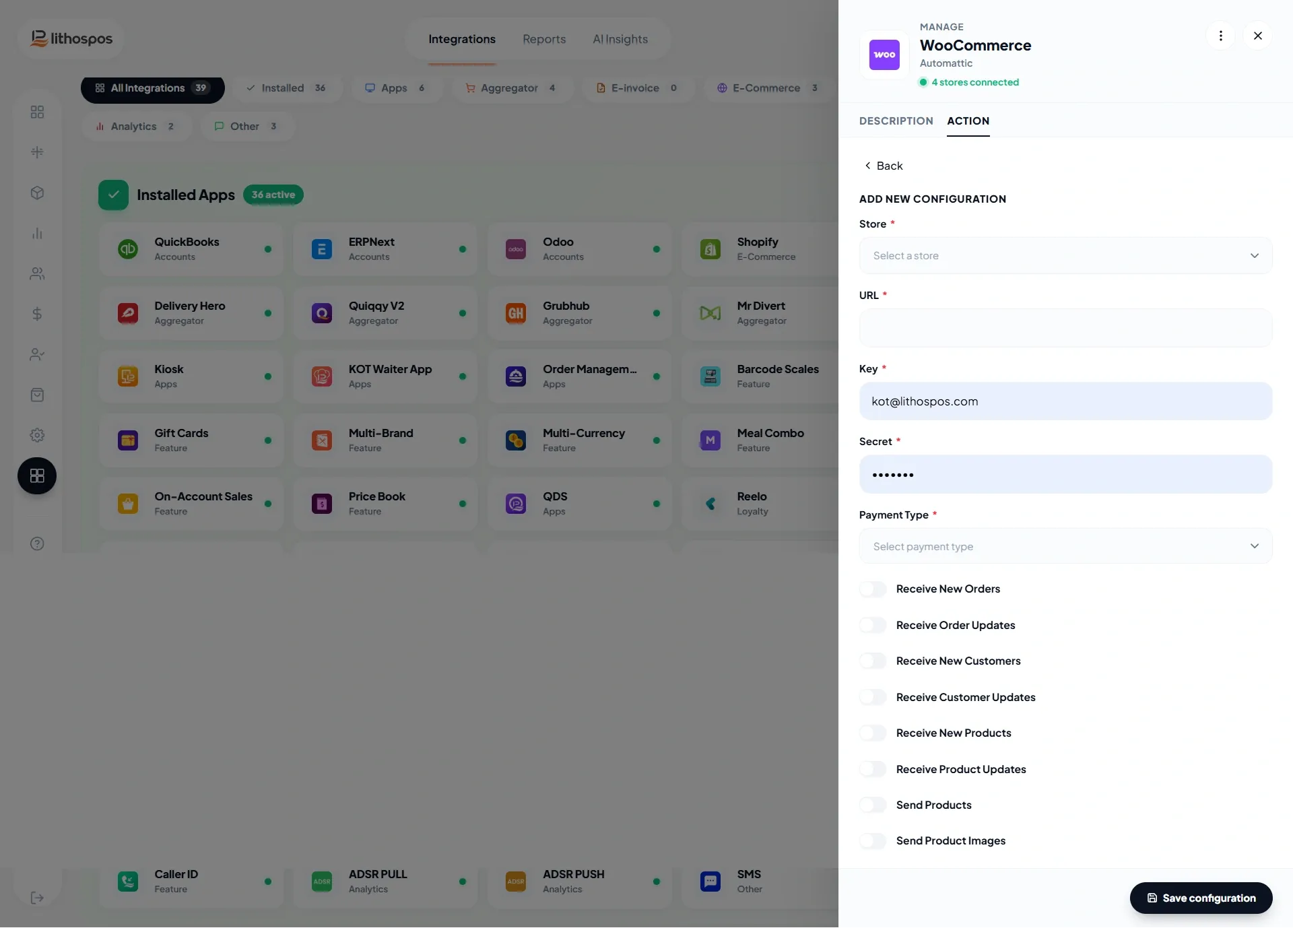Open the ERPNext app icon
The image size is (1293, 928).
[322, 249]
